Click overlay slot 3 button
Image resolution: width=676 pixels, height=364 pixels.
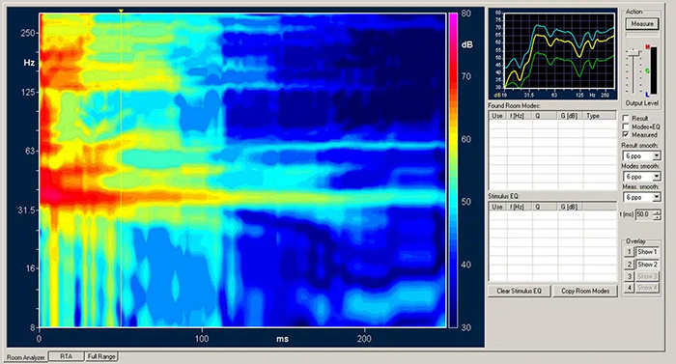629,276
